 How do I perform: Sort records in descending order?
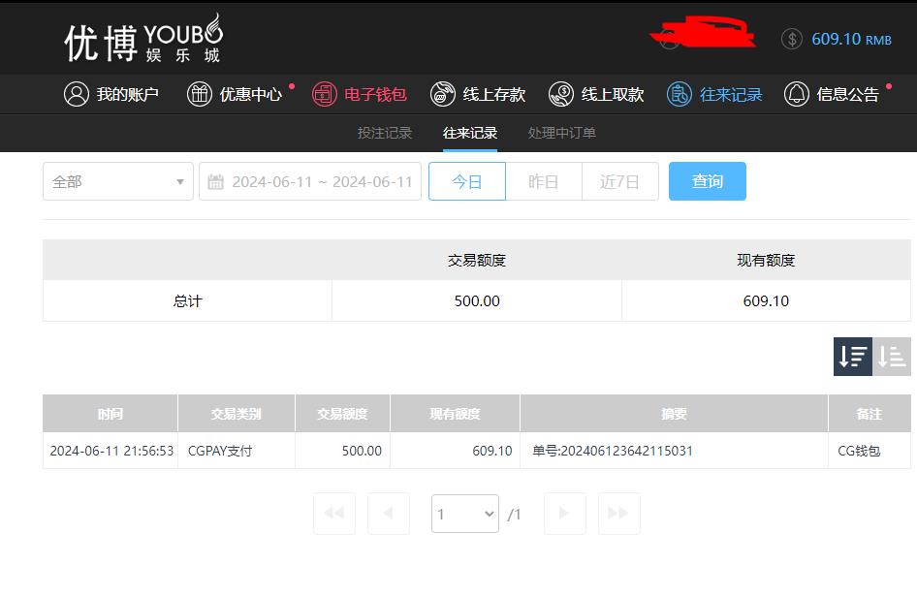tap(853, 357)
